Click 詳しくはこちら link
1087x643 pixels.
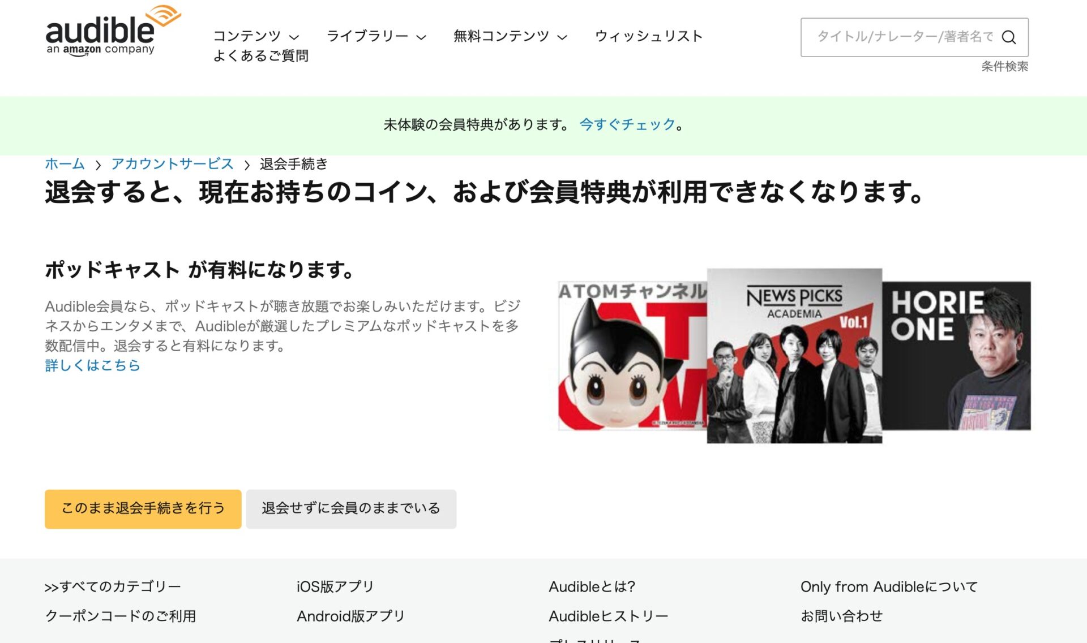92,365
